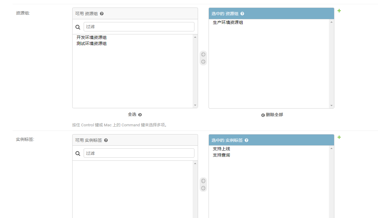Click the green plus to add 实例标签
The height and width of the screenshot is (218, 378).
point(339,137)
